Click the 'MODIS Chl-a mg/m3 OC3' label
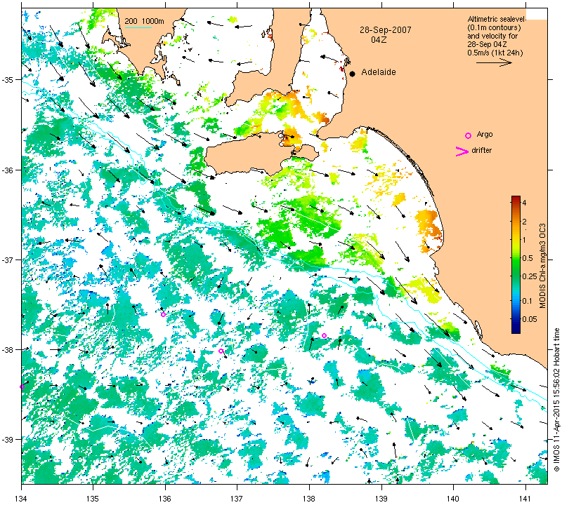This screenshot has width=562, height=505. point(542,266)
